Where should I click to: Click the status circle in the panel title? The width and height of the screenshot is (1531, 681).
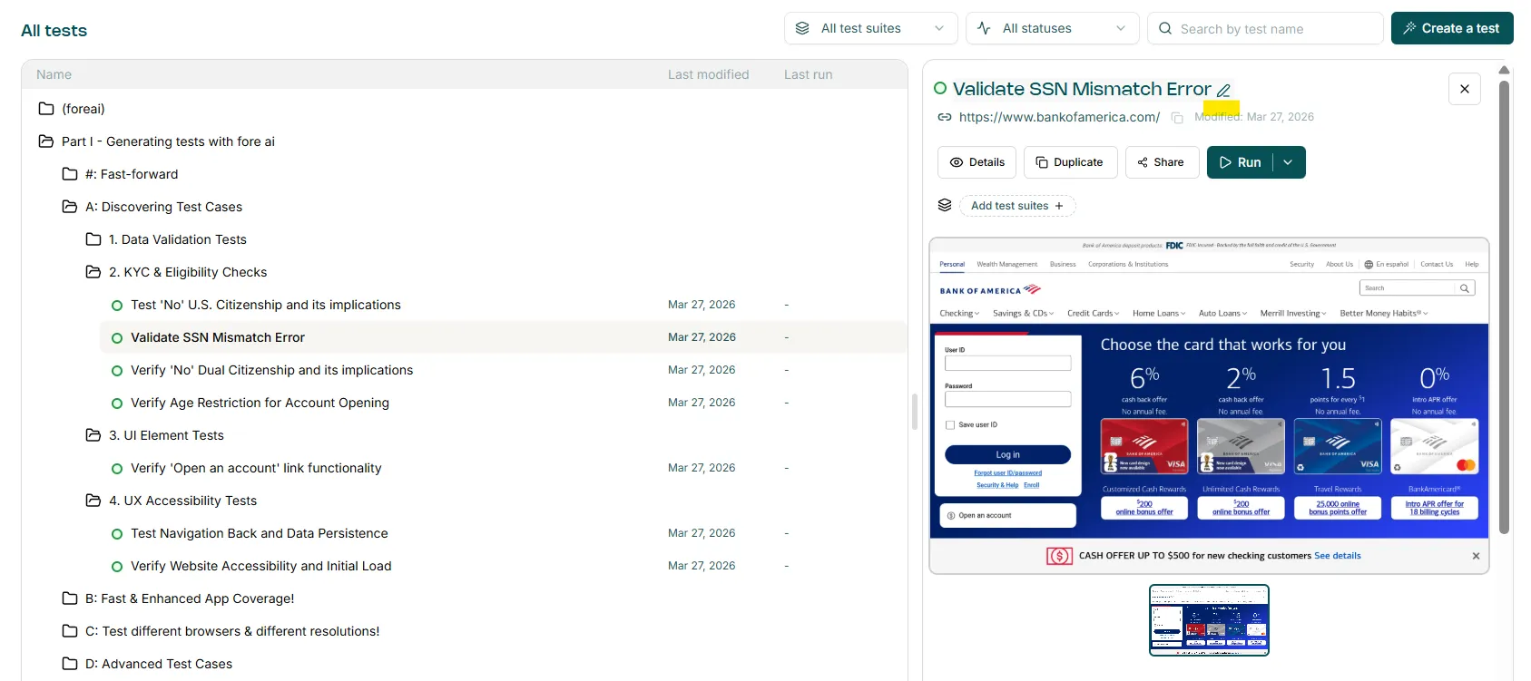tap(940, 88)
